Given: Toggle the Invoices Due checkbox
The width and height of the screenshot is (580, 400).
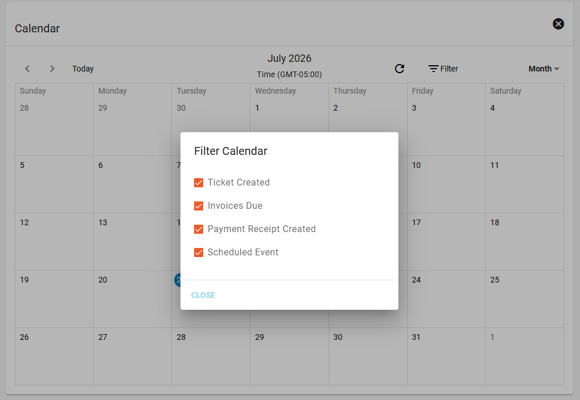Looking at the screenshot, I should pyautogui.click(x=199, y=206).
